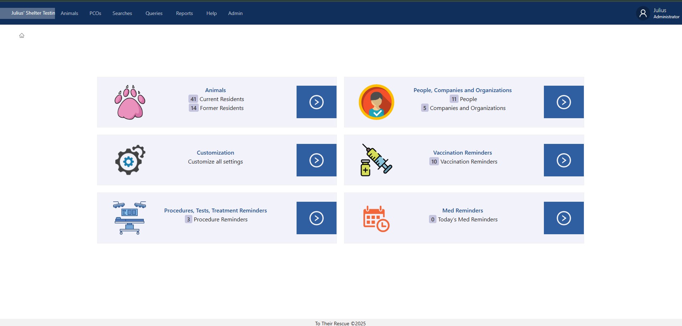Click the Customization gear icon

click(130, 160)
